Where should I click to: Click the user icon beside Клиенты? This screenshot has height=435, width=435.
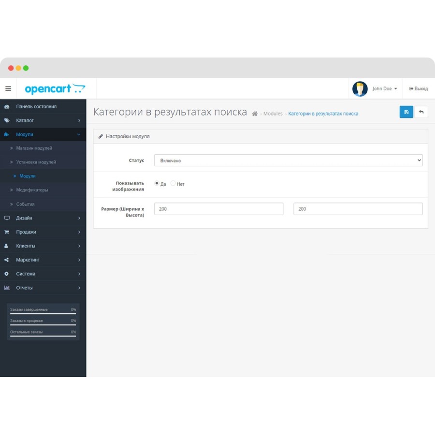[x=6, y=246]
